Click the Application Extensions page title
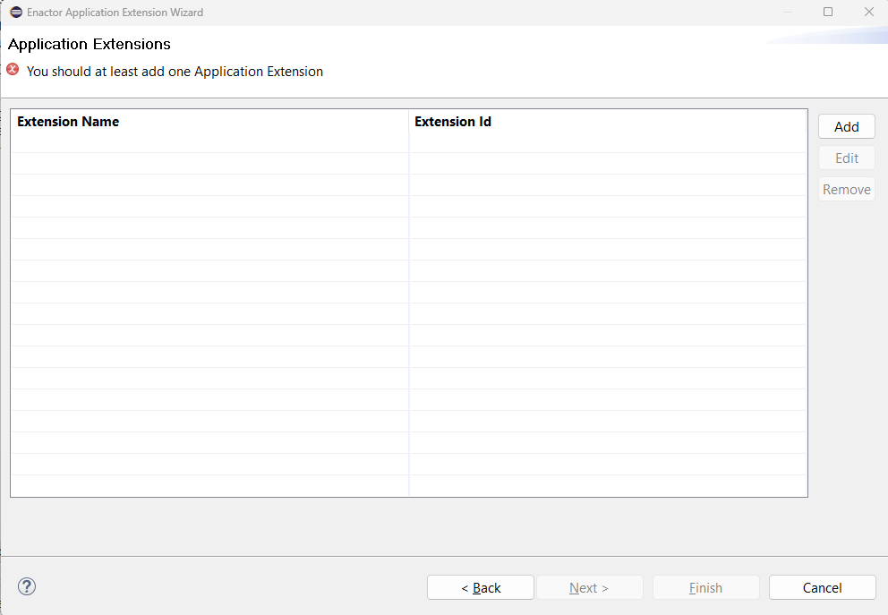The image size is (888, 615). (89, 44)
